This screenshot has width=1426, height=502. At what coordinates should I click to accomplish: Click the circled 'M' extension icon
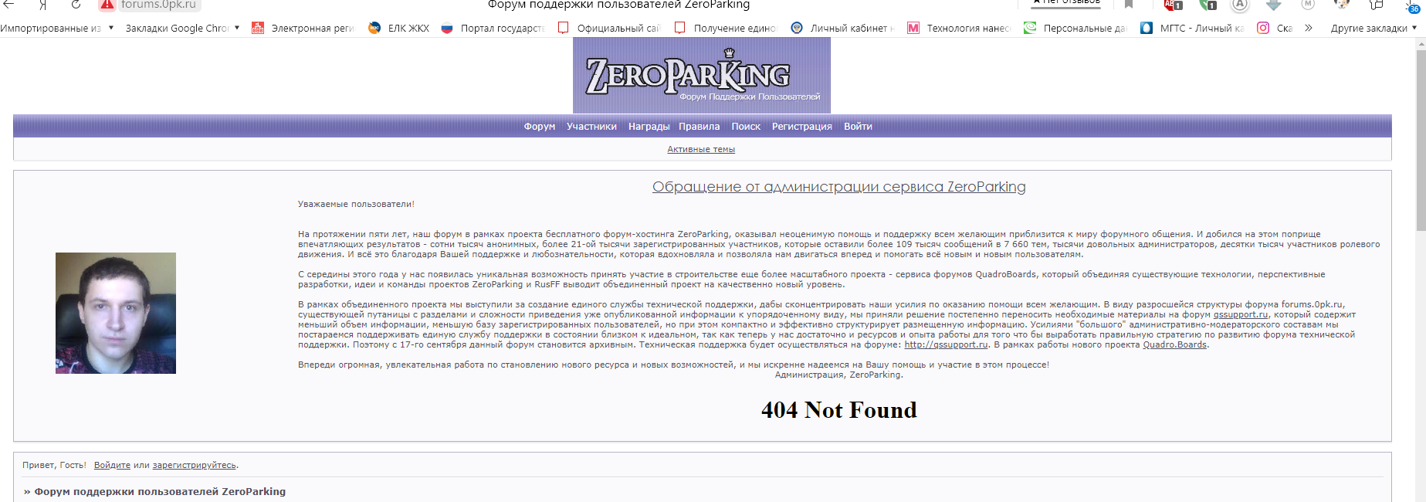(x=1308, y=4)
